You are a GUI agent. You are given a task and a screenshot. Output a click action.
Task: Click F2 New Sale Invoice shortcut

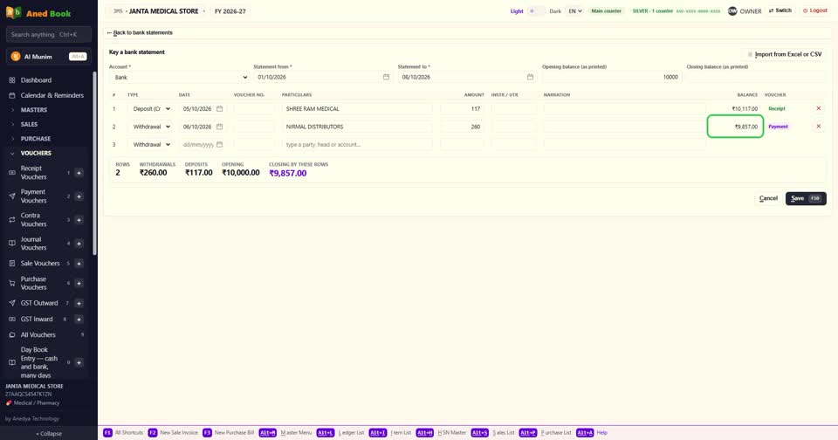[173, 432]
